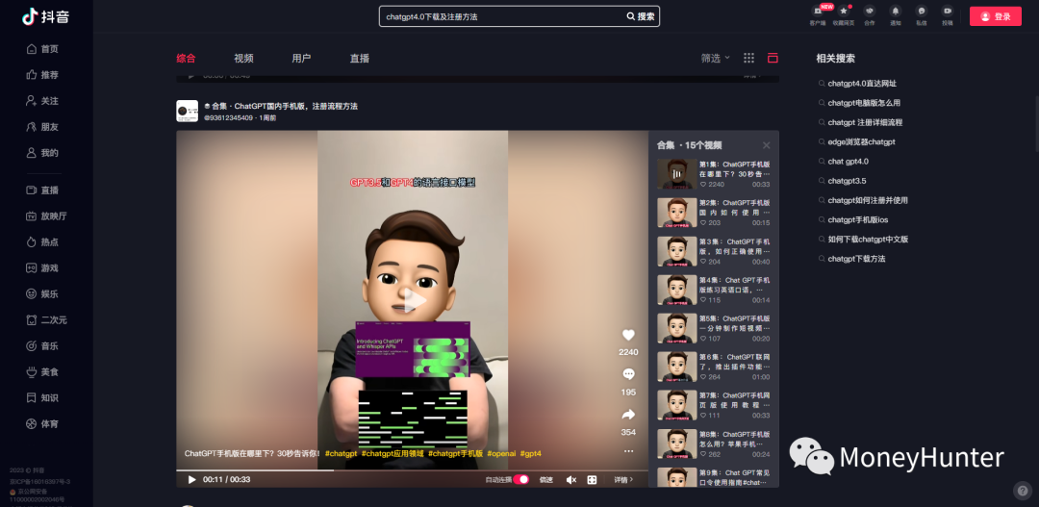Screen dimensions: 1039x507
Task: Open the uploader avatar of the ChatGPT collection
Action: [x=187, y=111]
